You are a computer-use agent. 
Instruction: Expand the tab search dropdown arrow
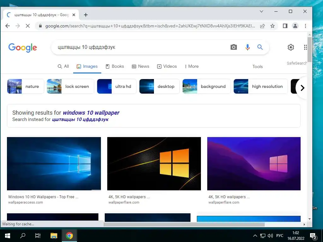click(x=261, y=11)
